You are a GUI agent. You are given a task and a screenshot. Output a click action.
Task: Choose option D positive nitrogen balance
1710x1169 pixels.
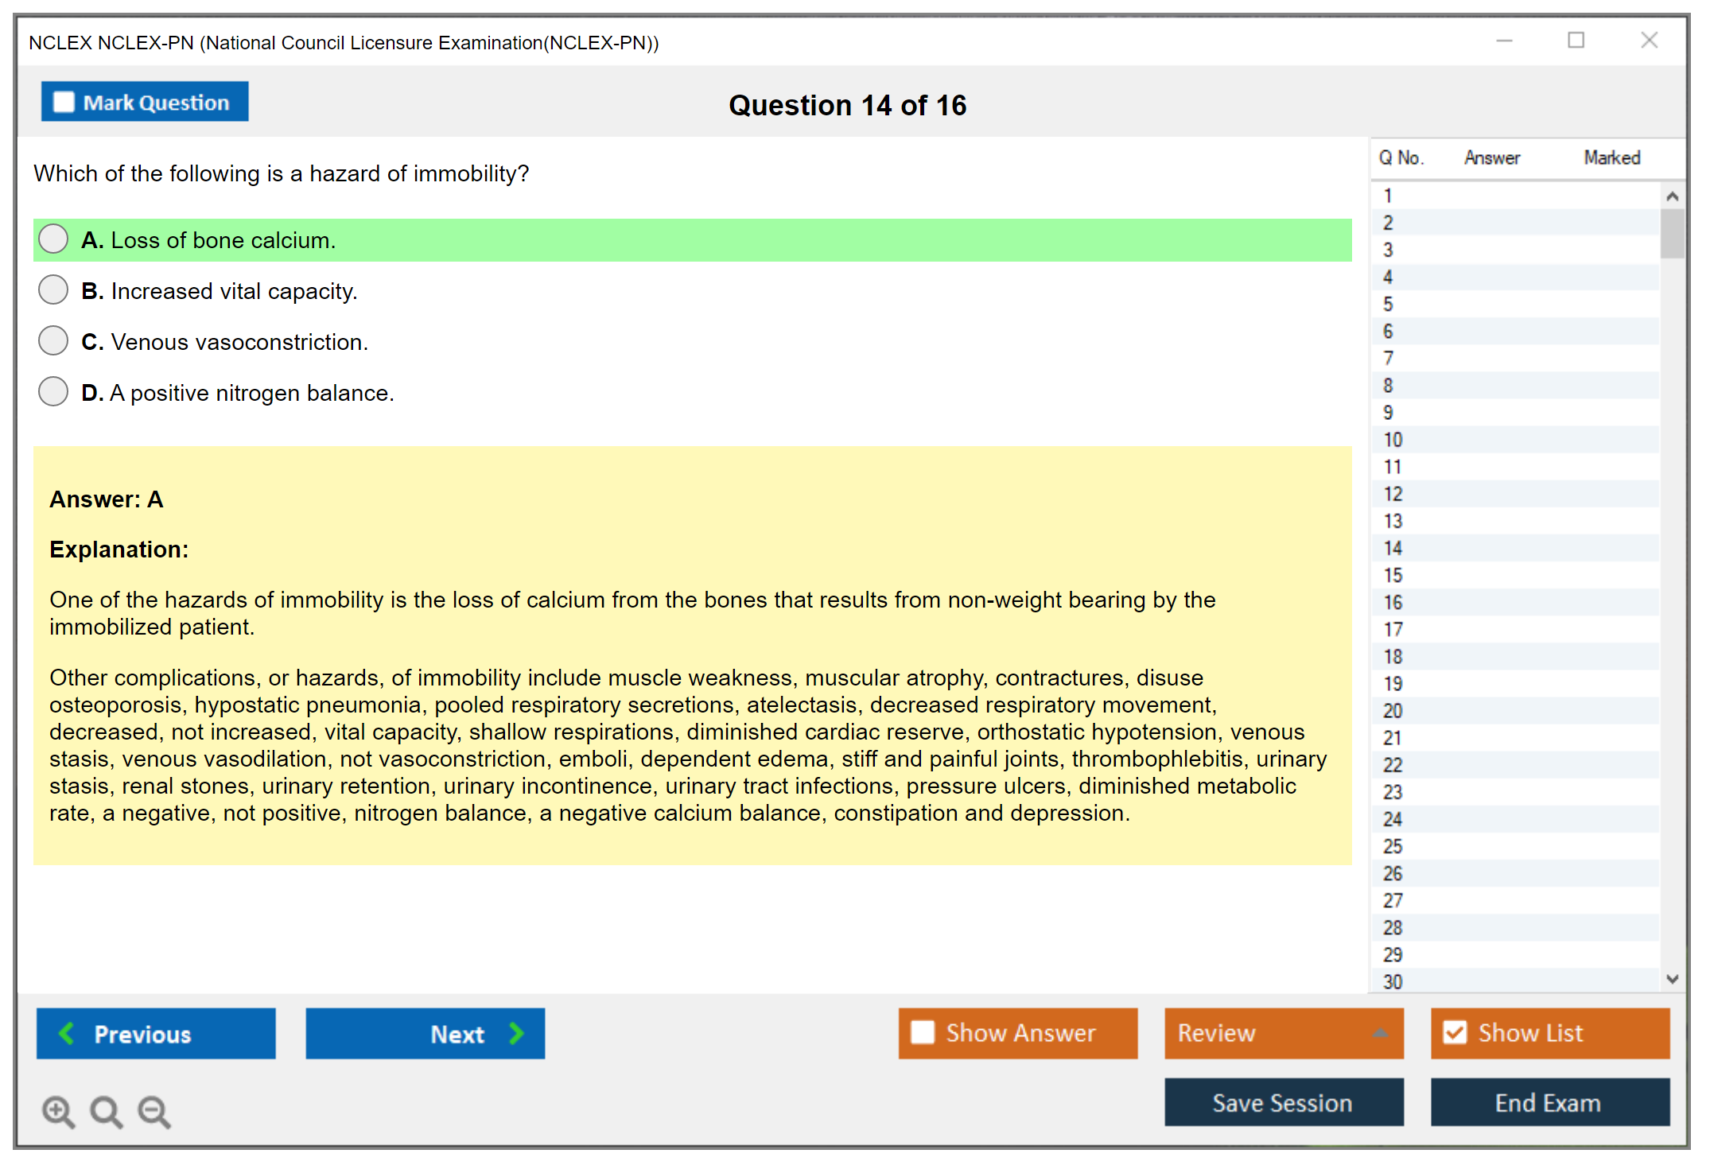click(x=53, y=392)
